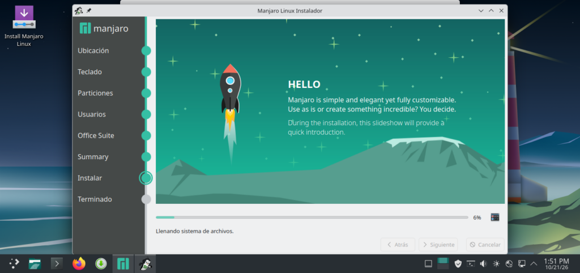Open the terminal tray icon

coord(471,264)
